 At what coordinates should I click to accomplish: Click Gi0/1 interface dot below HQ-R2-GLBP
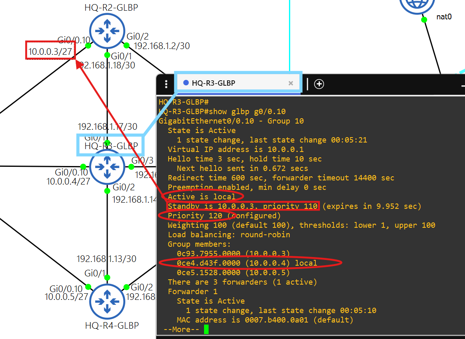point(107,55)
